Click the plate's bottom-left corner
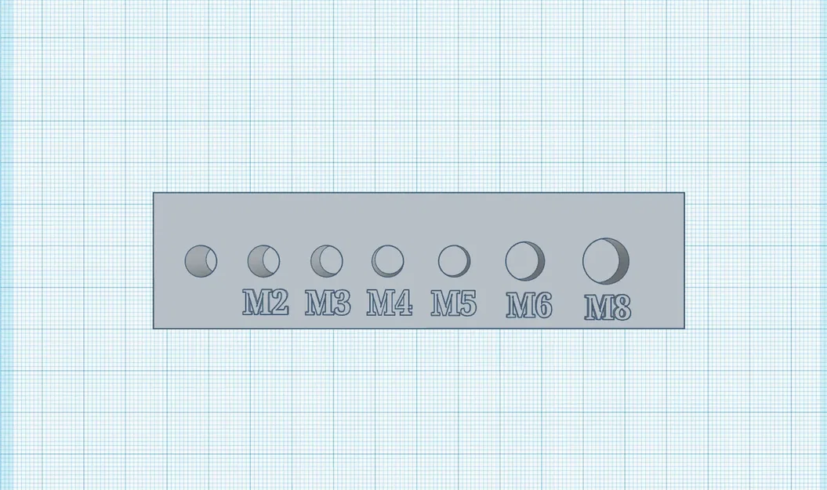This screenshot has height=490, width=827. (x=154, y=328)
